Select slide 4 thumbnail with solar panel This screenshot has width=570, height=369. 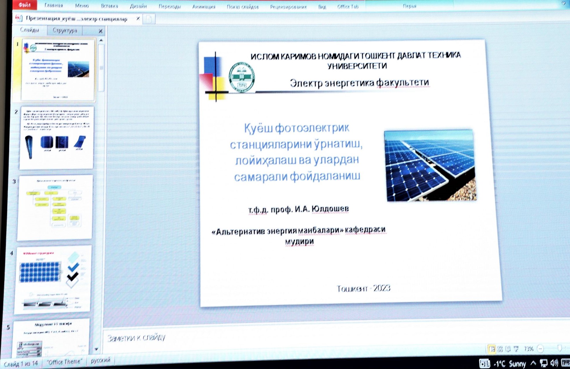53,280
